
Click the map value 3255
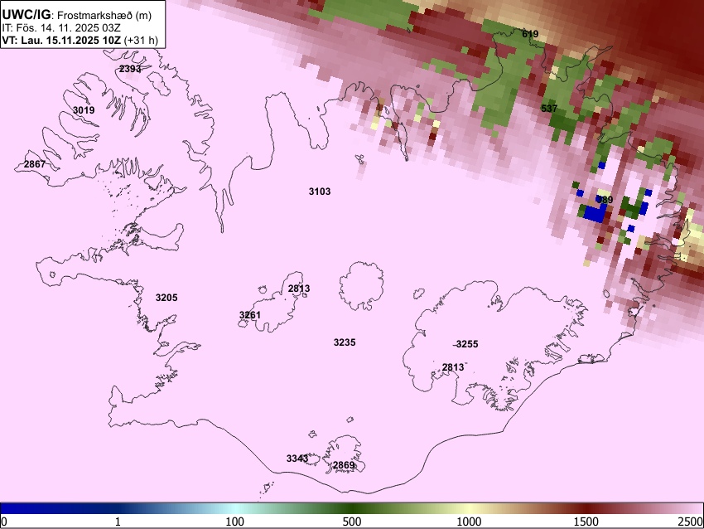(x=467, y=344)
